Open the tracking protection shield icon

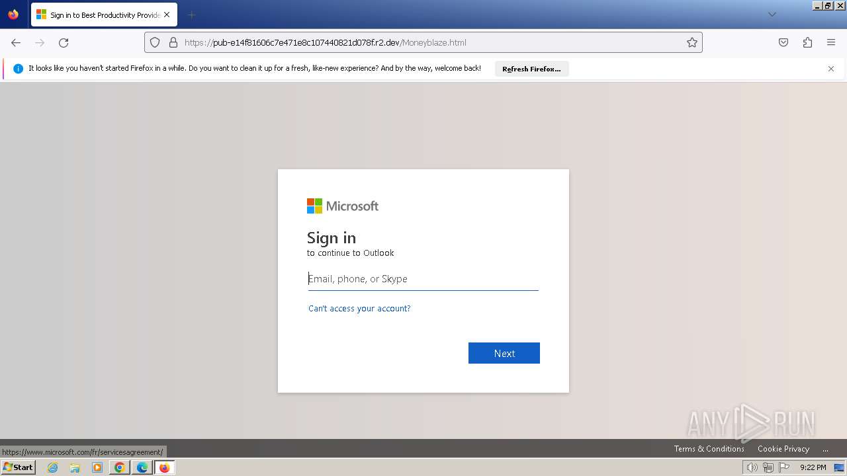point(155,42)
